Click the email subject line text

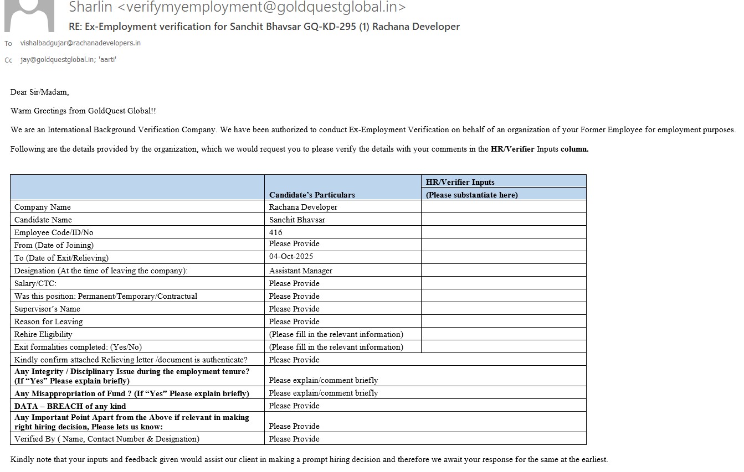click(264, 27)
